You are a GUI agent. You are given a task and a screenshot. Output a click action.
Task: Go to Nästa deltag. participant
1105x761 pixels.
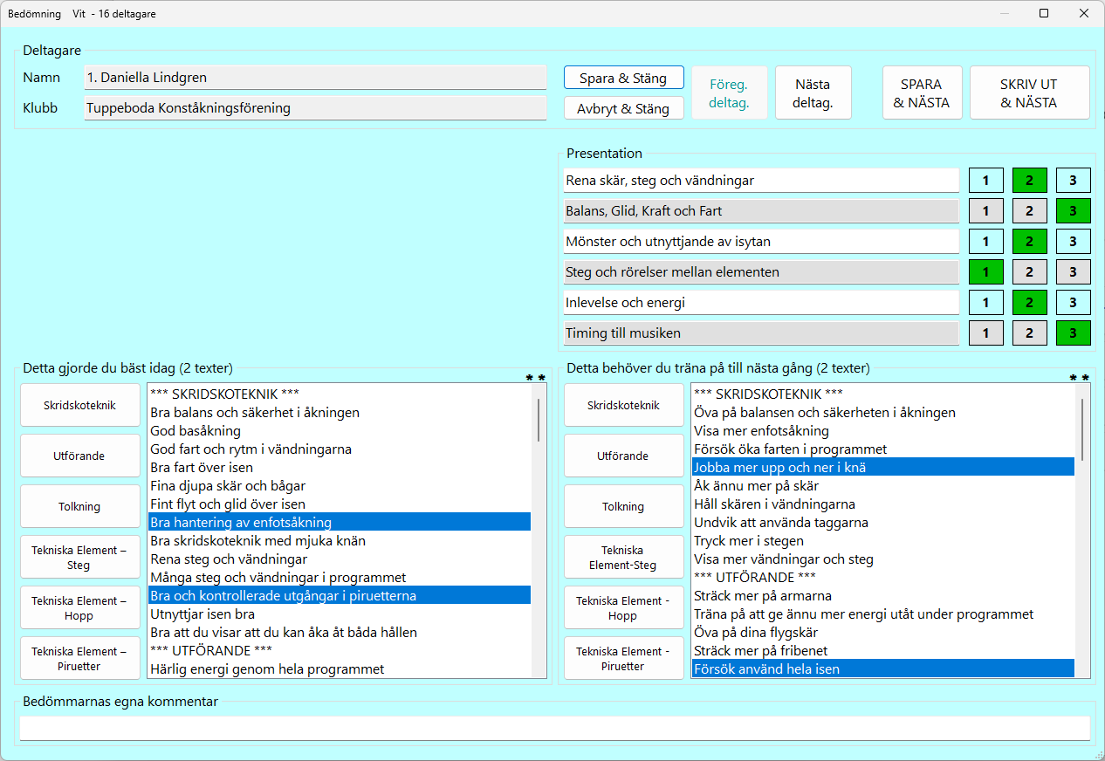[813, 93]
